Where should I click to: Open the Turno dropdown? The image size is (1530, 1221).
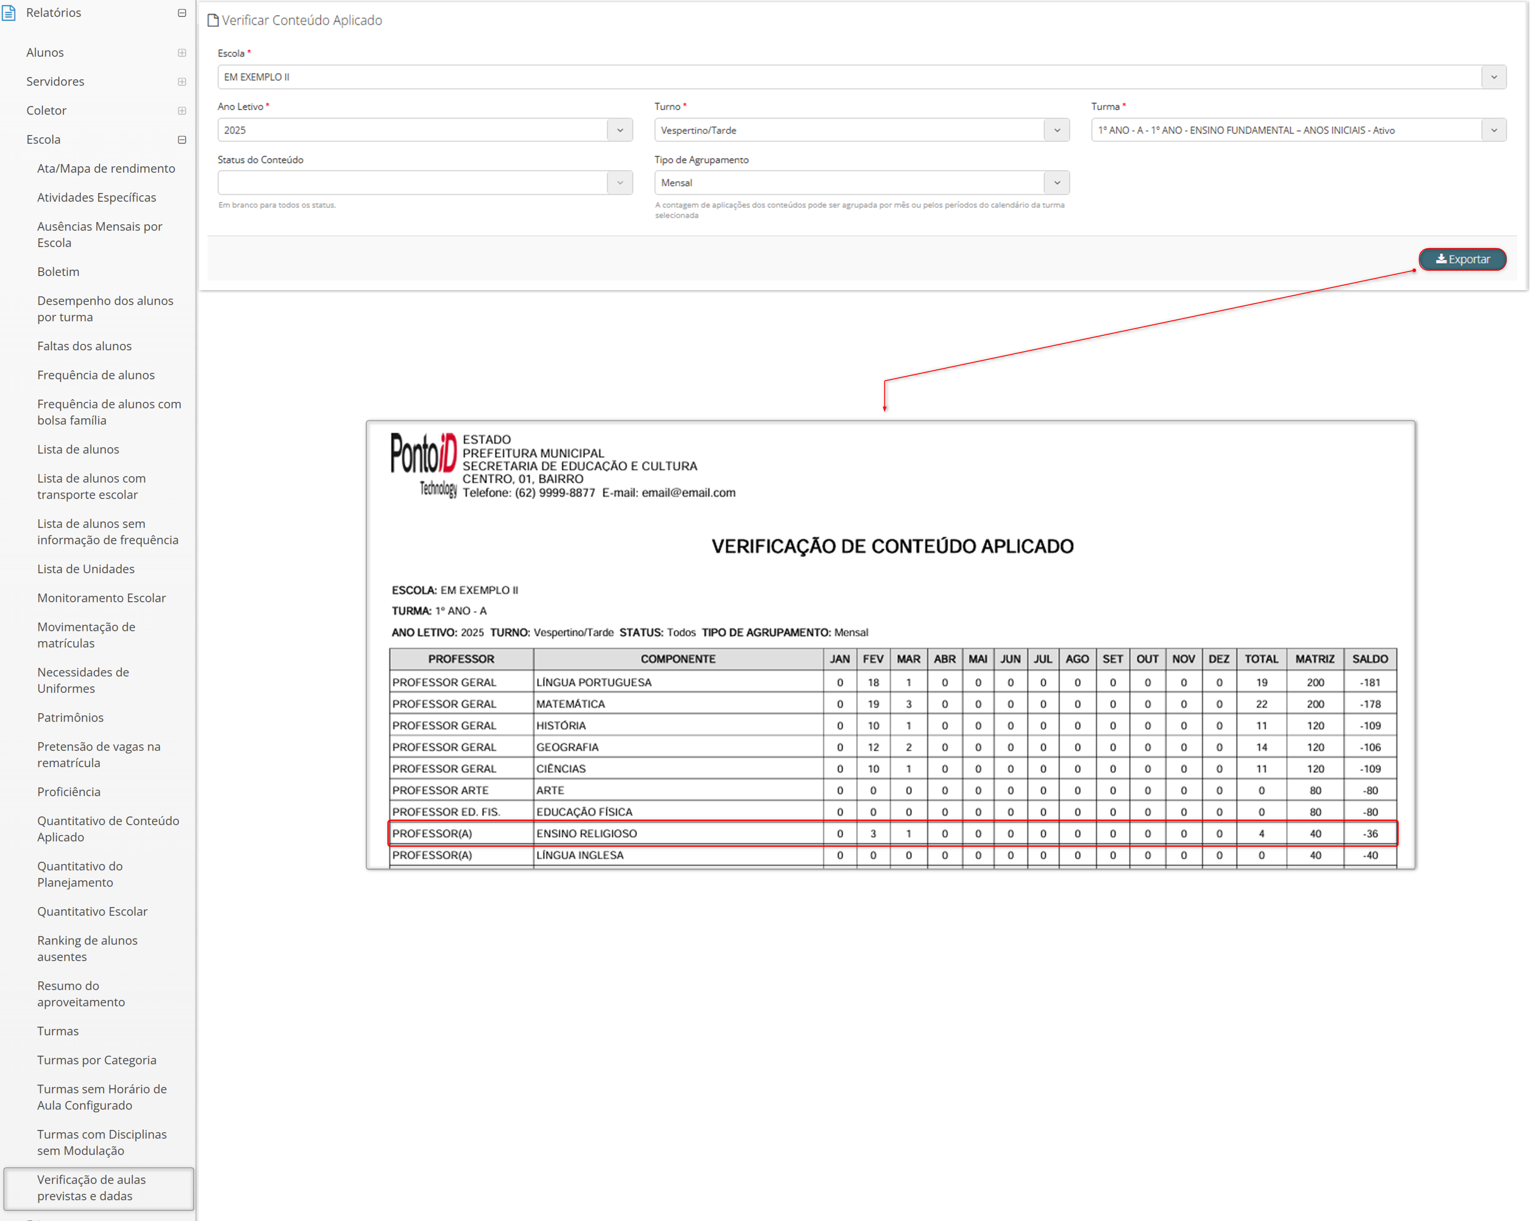[x=1057, y=130]
